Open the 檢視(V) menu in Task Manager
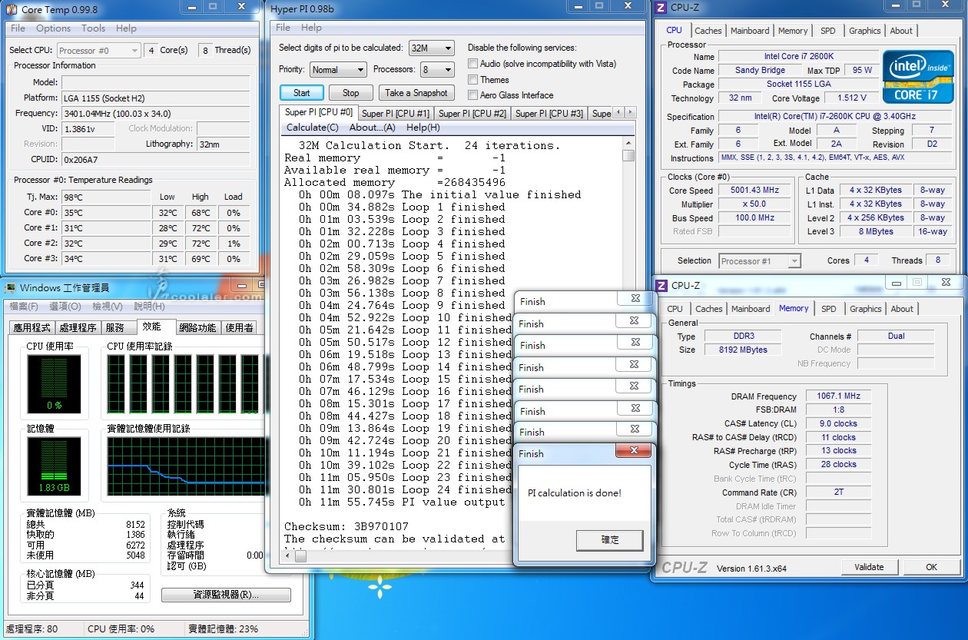 click(x=106, y=307)
